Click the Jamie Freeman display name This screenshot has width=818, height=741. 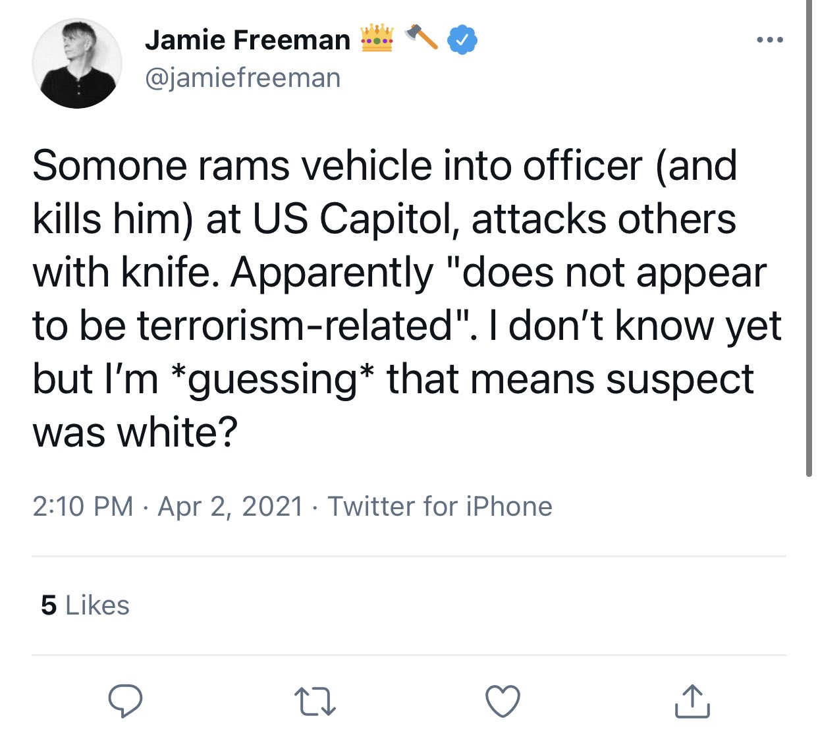[248, 40]
